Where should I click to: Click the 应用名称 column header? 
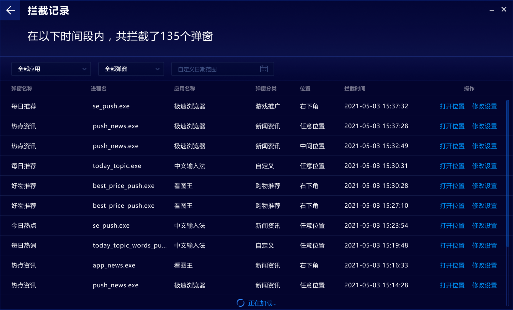pyautogui.click(x=185, y=88)
